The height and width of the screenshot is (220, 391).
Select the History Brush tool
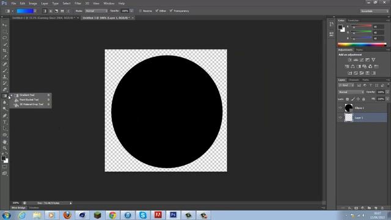pos(4,83)
